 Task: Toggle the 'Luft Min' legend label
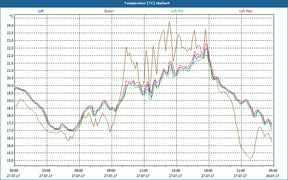(177, 11)
